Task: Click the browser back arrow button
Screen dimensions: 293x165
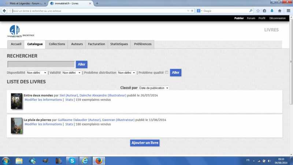Action: [4, 11]
